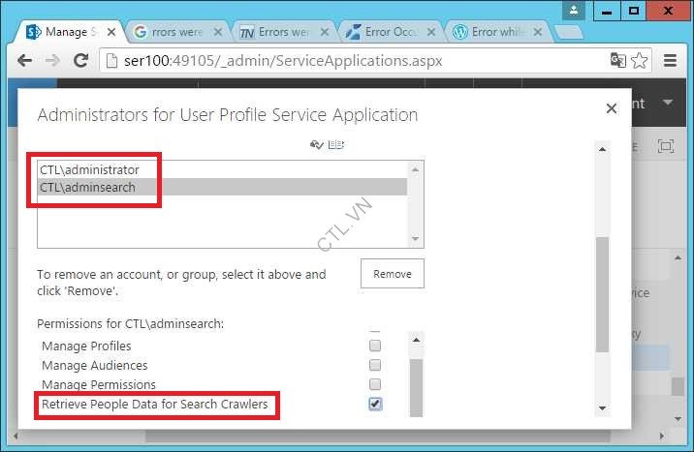This screenshot has height=452, width=694.
Task: Open the people picker Browse icon
Action: point(335,145)
